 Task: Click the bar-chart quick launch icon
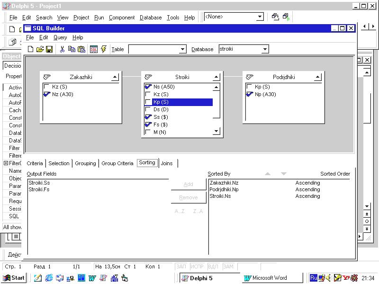pos(114,278)
